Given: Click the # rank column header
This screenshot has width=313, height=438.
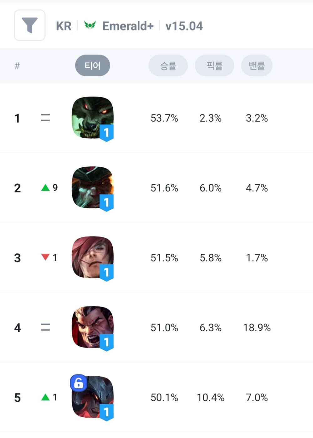Looking at the screenshot, I should coord(17,66).
